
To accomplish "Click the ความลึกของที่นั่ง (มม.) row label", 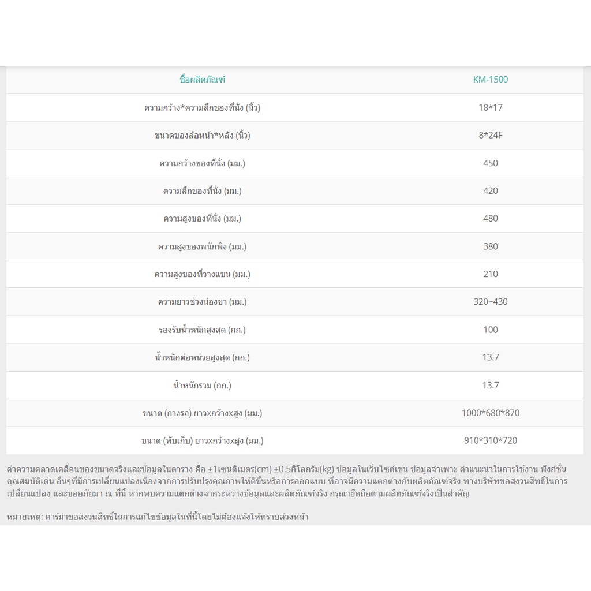I will [203, 190].
